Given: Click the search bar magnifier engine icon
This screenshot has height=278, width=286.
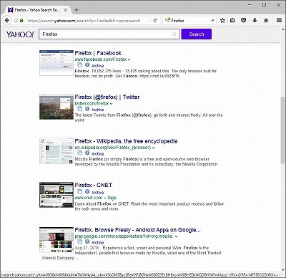Looking at the screenshot, I should 167,20.
